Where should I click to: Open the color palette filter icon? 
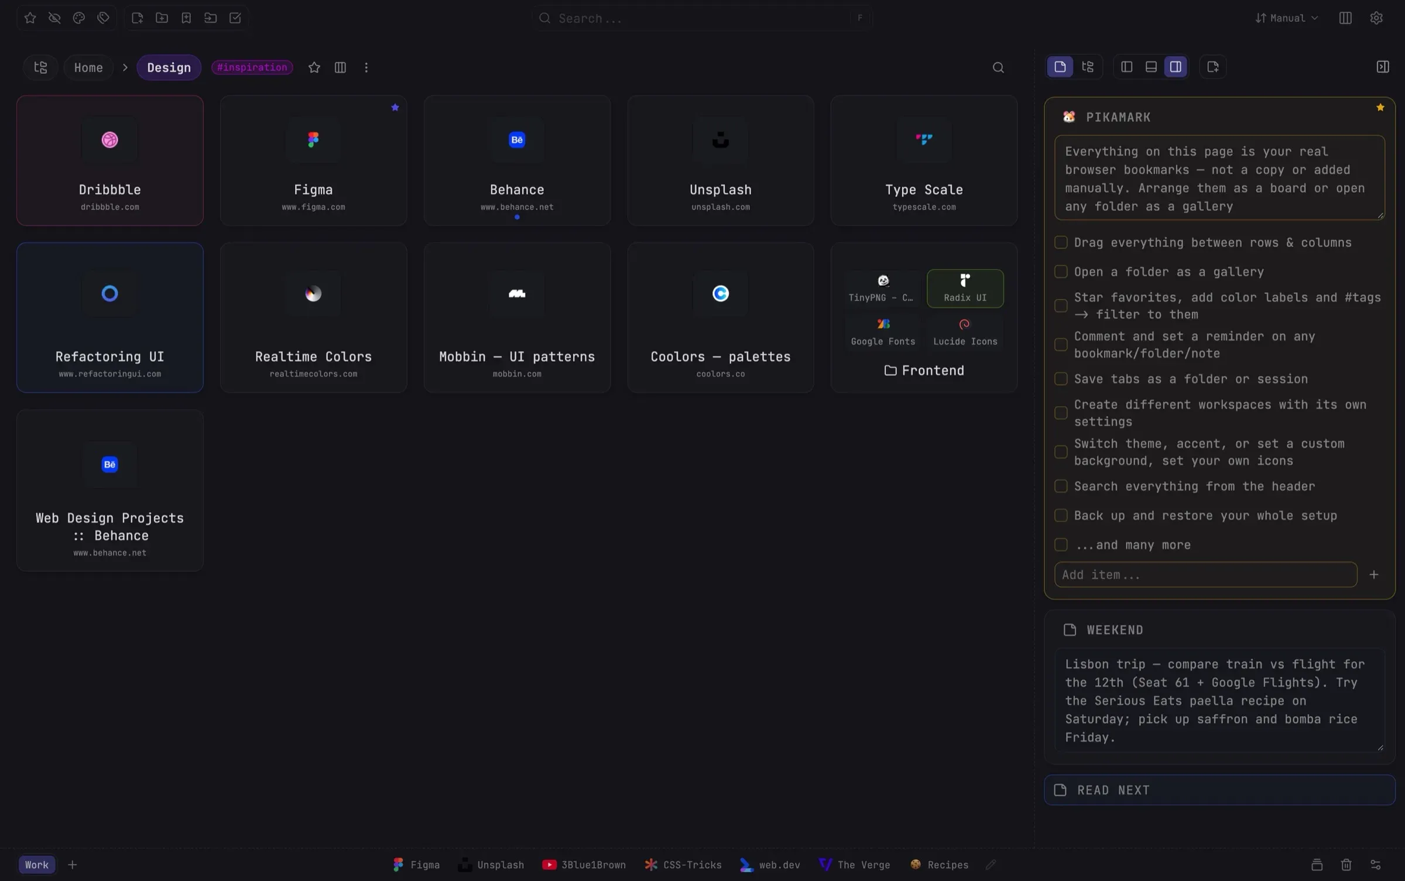click(79, 18)
